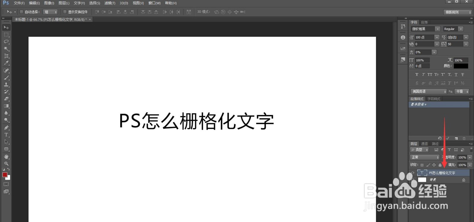The height and width of the screenshot is (222, 474).
Task: Enable the 显示变换控件 checkbox
Action: coord(65,12)
